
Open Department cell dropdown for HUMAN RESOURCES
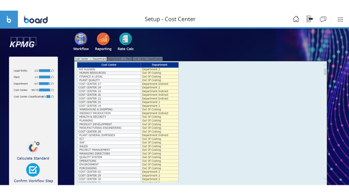(159, 73)
